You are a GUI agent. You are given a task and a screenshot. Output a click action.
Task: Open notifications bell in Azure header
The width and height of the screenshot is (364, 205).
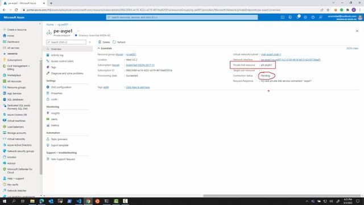tap(298, 17)
